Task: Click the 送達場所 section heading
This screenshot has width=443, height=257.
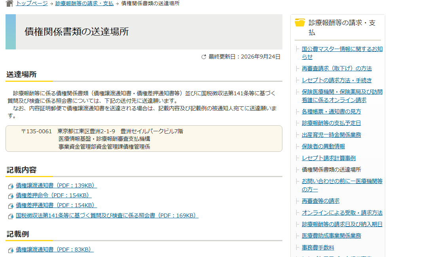Action: 21,75
